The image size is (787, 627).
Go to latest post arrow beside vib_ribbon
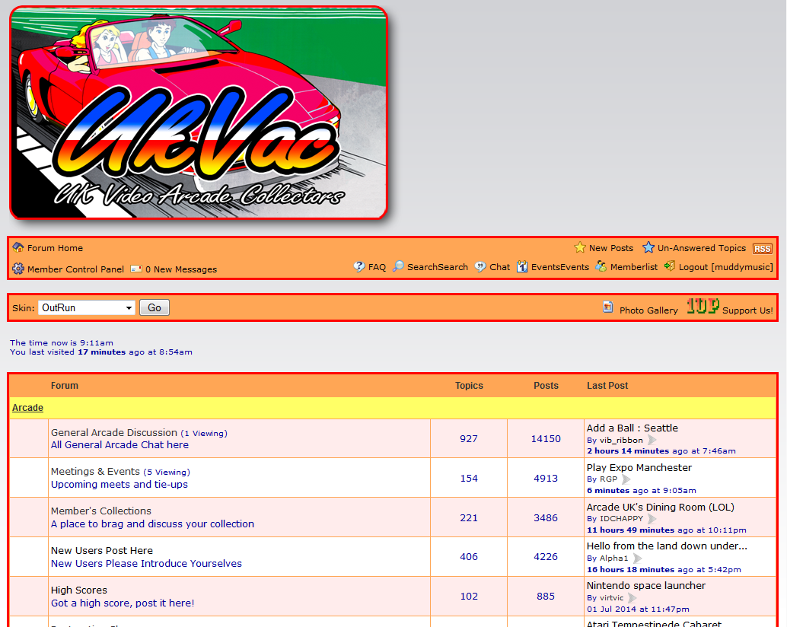[x=652, y=440]
